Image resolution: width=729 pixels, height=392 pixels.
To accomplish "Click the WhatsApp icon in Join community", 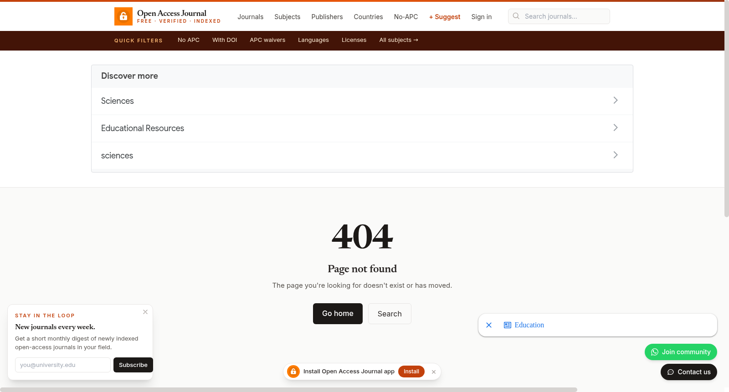I will point(655,352).
